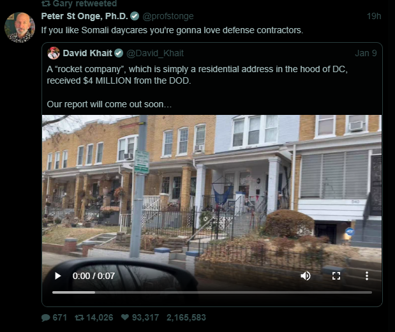The width and height of the screenshot is (395, 332).
Task: Enter fullscreen mode for the video
Action: 336,276
